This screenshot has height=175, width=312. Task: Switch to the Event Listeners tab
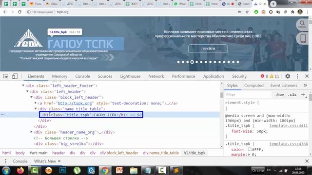pos(284,86)
